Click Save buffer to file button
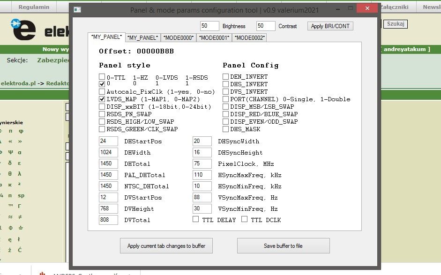 coord(283,246)
